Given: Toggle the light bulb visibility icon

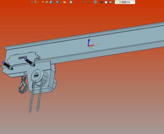Looking at the screenshot, I should point(117,2).
